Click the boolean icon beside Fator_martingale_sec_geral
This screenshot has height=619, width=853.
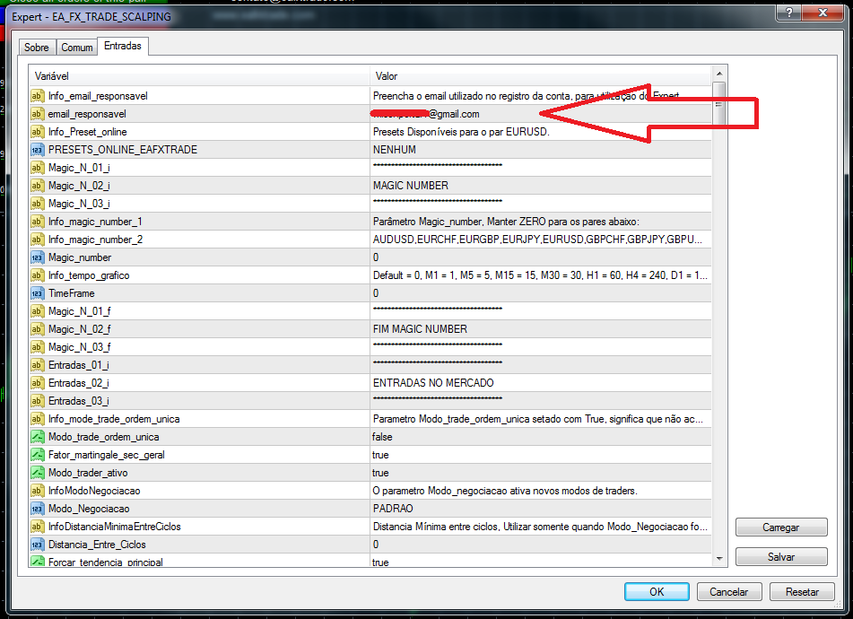tap(37, 455)
